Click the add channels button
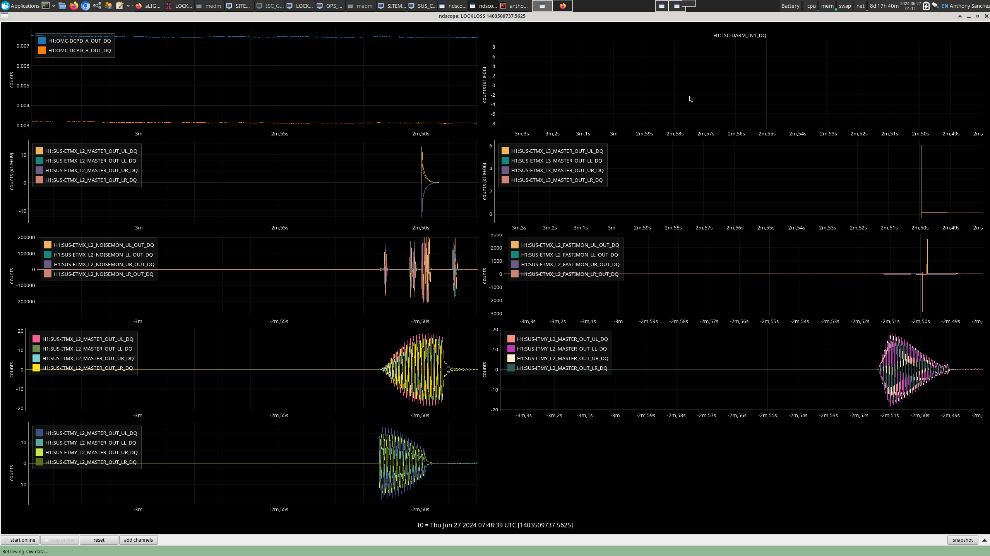The width and height of the screenshot is (990, 556). (138, 540)
